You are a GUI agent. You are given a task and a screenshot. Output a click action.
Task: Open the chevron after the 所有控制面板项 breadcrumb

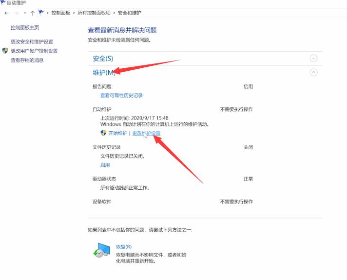(114, 13)
